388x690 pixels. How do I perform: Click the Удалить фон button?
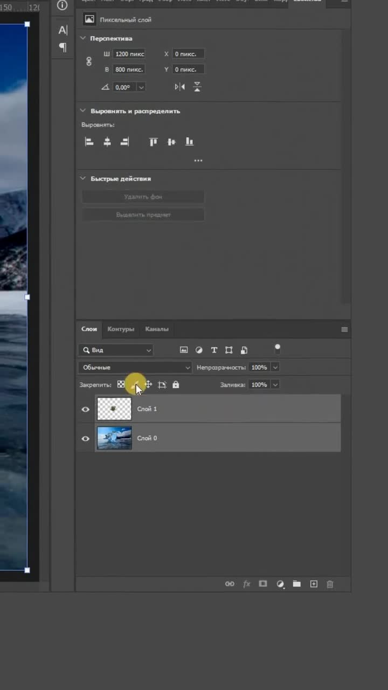coord(143,197)
